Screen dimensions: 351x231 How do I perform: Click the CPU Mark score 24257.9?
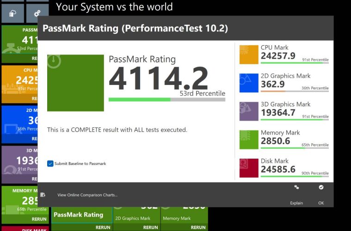[278, 56]
